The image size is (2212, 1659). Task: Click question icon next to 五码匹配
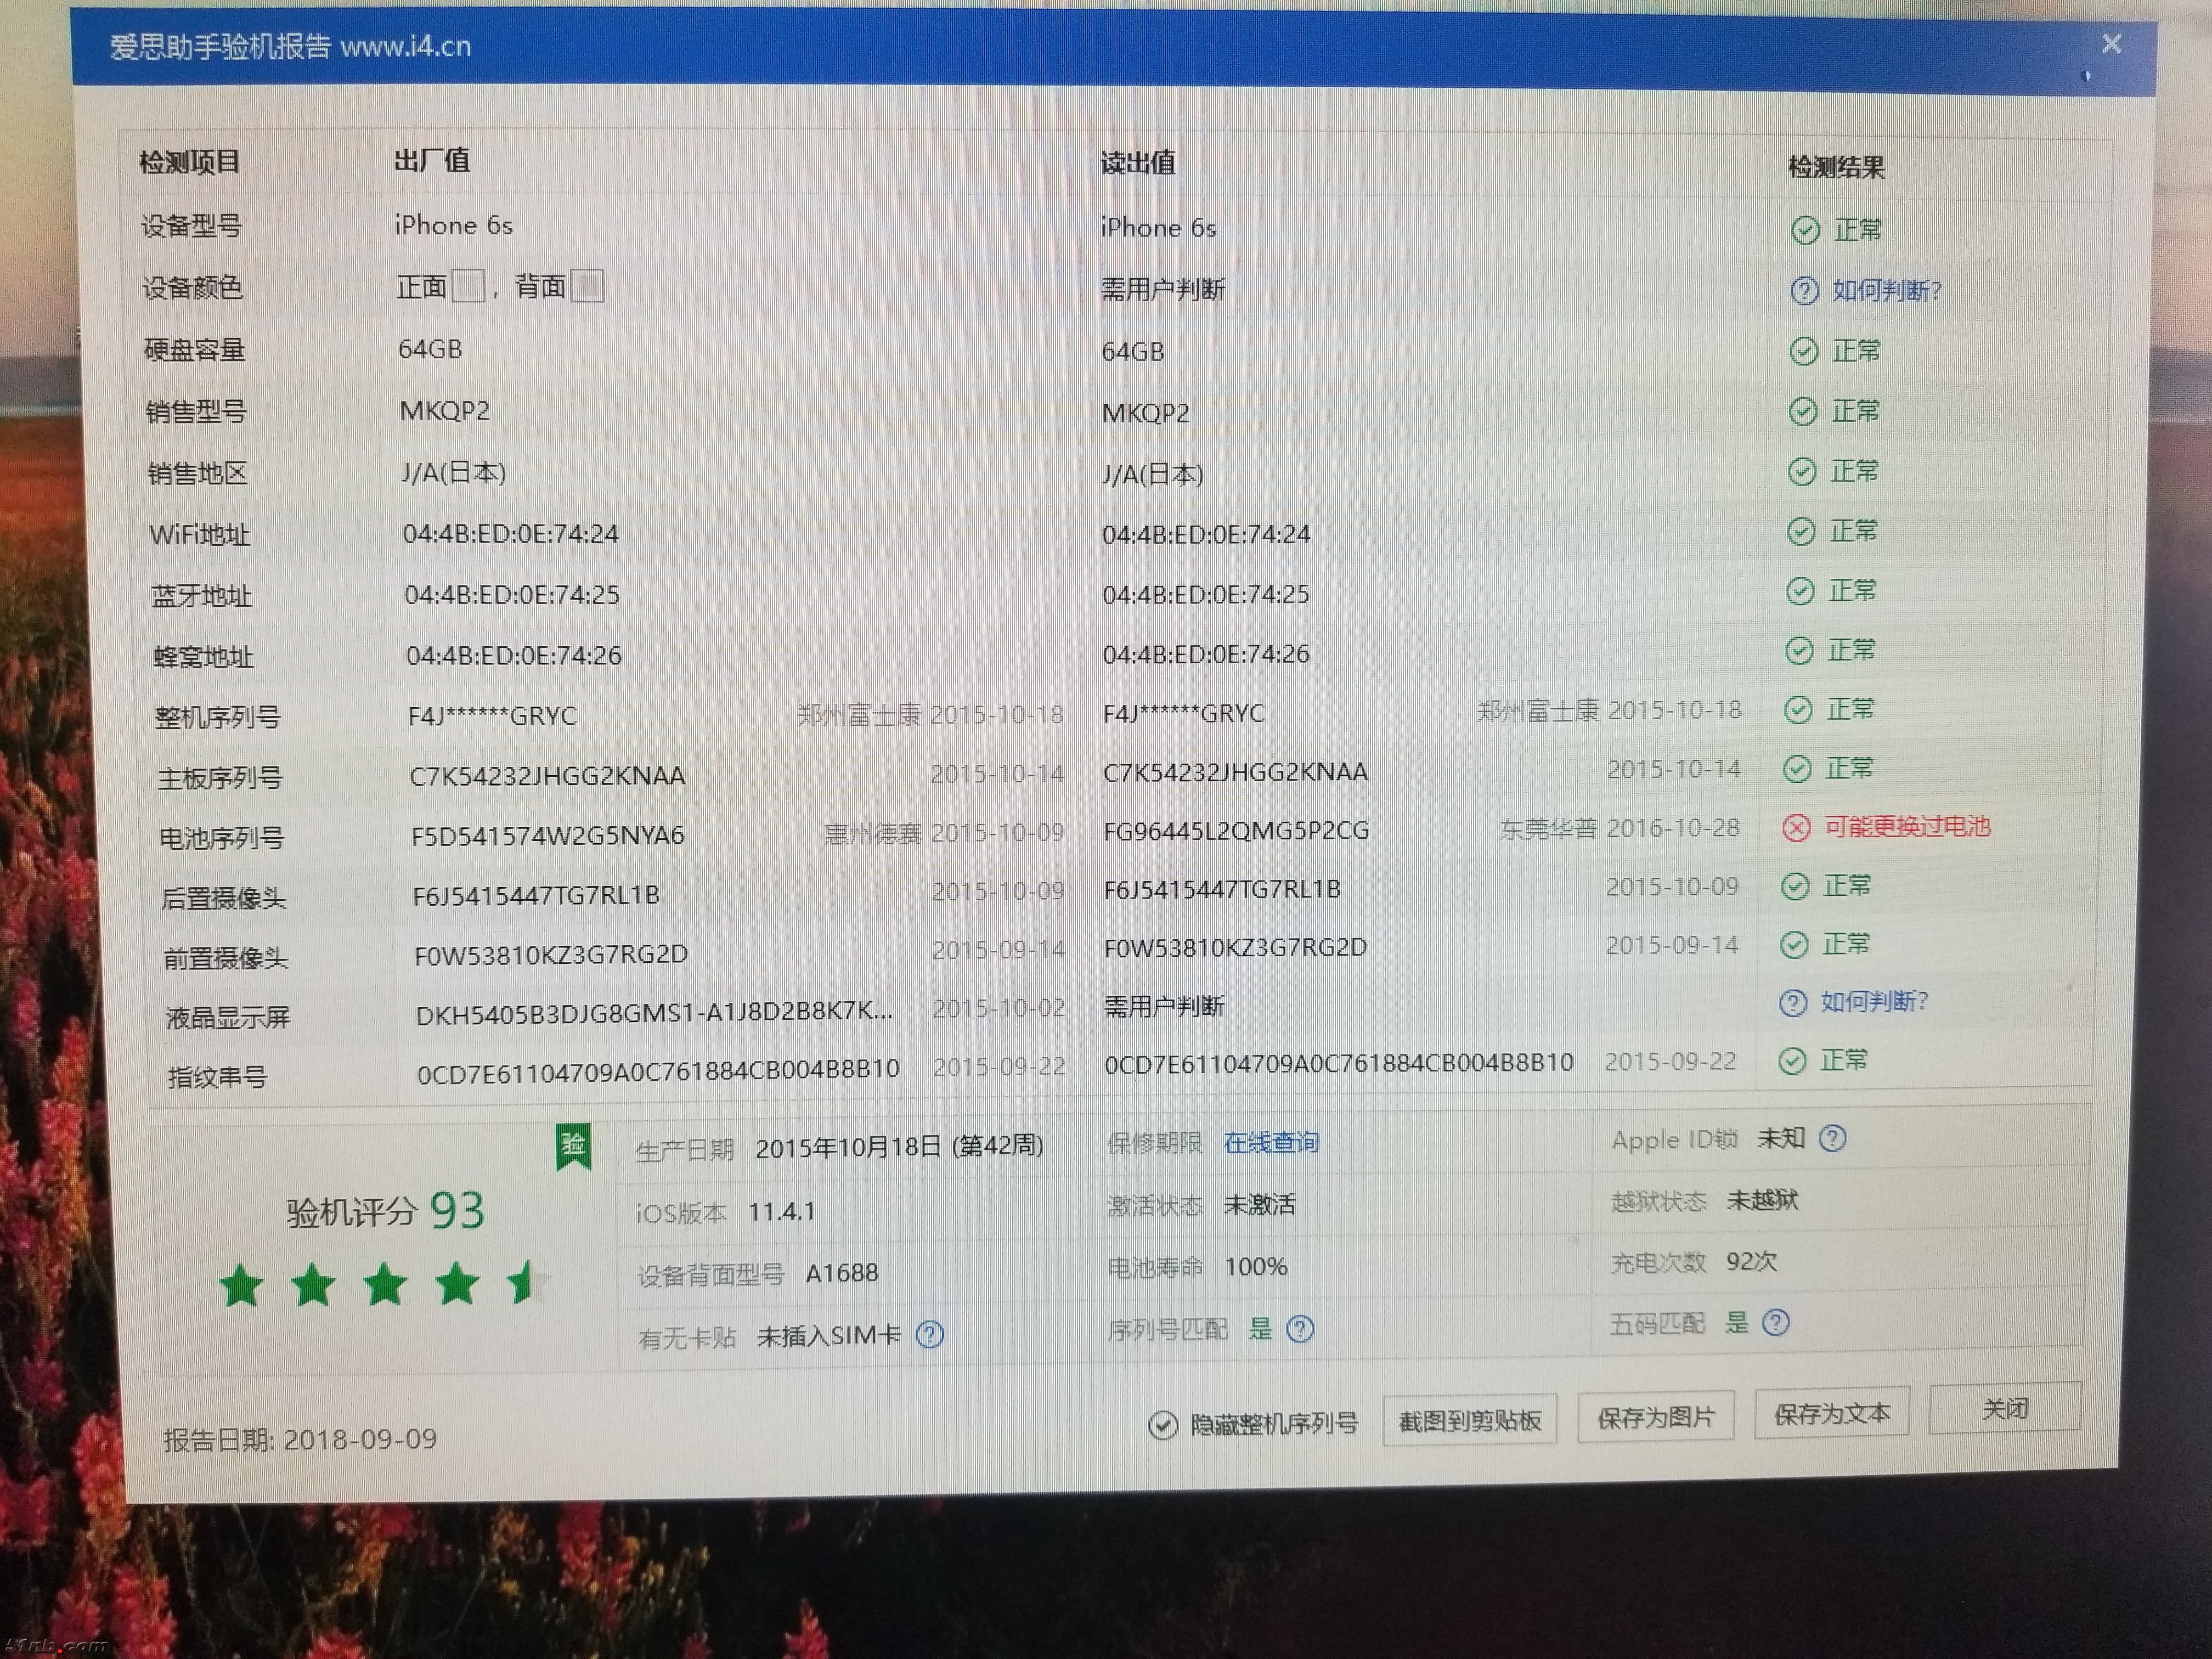point(1775,1323)
